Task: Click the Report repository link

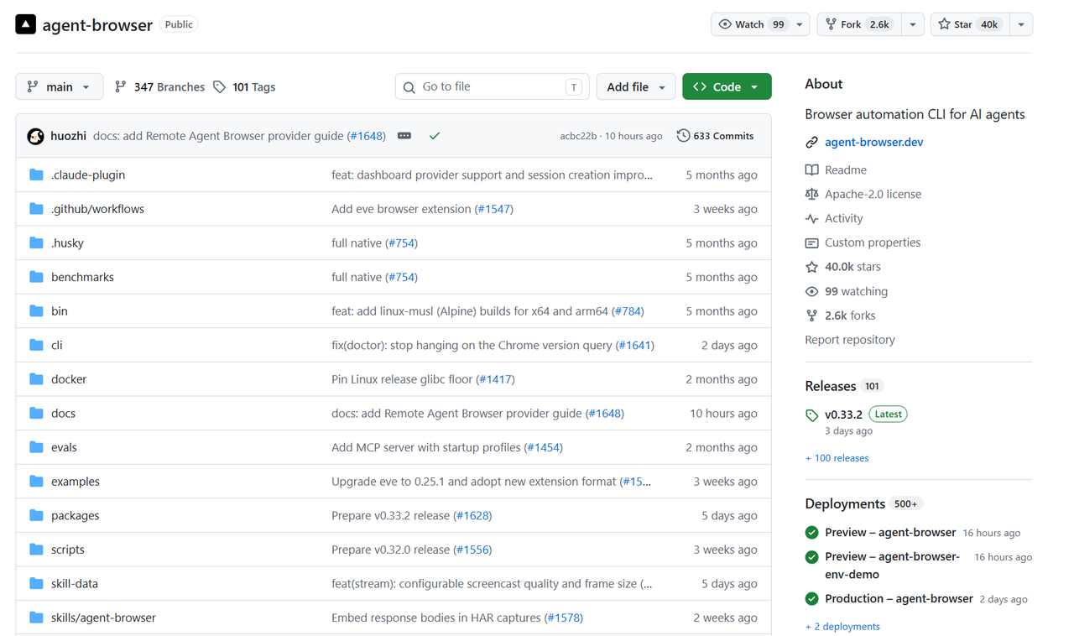Action: pos(850,340)
